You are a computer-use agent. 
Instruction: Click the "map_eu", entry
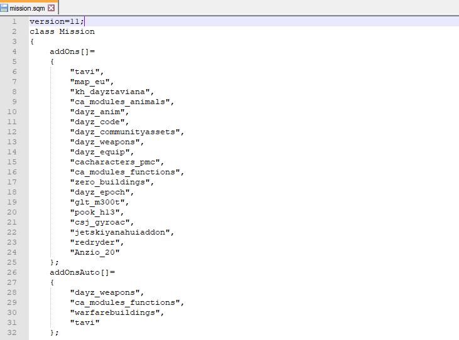92,82
